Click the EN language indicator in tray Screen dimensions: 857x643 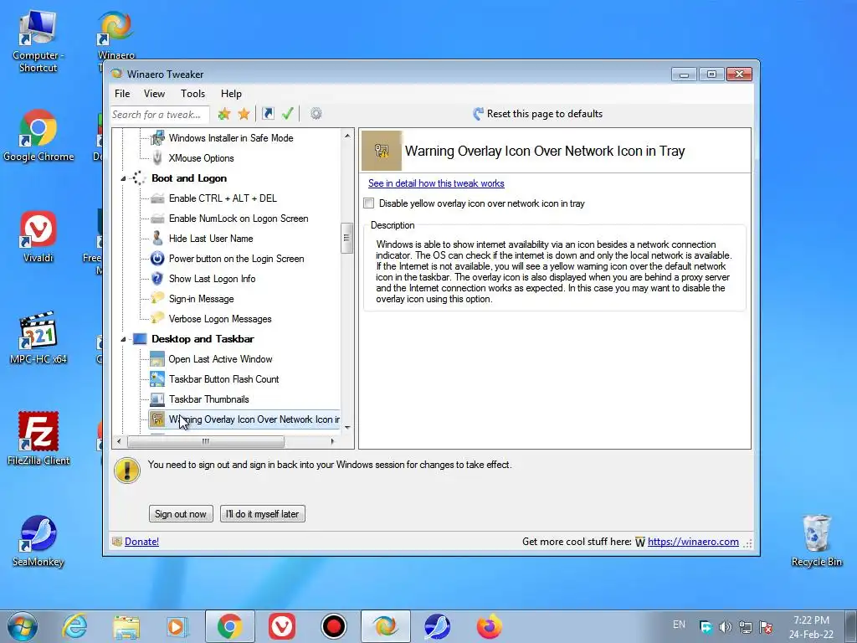[x=679, y=625]
